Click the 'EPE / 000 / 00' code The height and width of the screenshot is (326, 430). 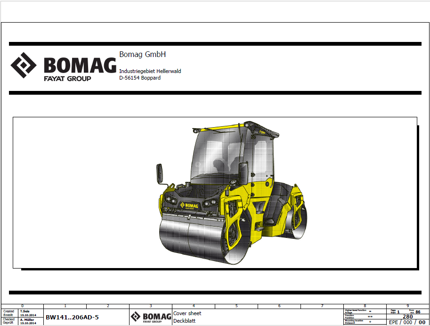pyautogui.click(x=407, y=322)
